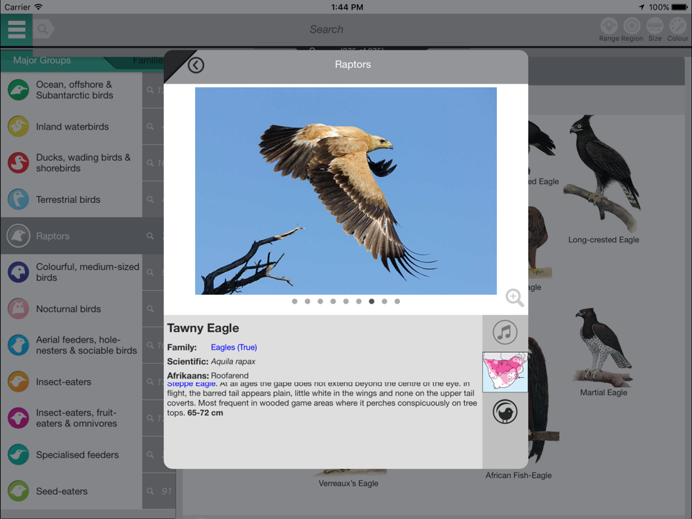692x519 pixels.
Task: Open the Range filter
Action: (x=608, y=30)
